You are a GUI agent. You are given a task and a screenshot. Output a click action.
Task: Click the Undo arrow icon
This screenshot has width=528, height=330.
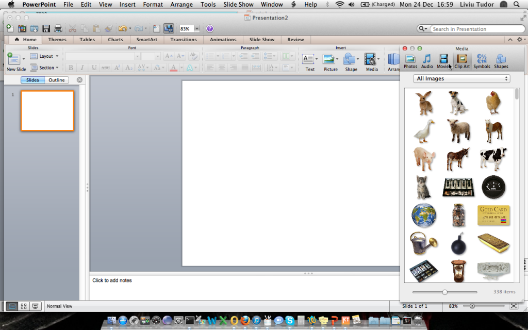tap(122, 29)
